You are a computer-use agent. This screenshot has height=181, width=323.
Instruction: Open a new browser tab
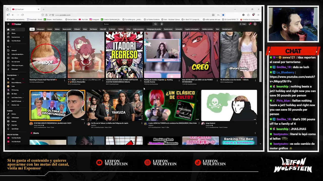coord(44,9)
